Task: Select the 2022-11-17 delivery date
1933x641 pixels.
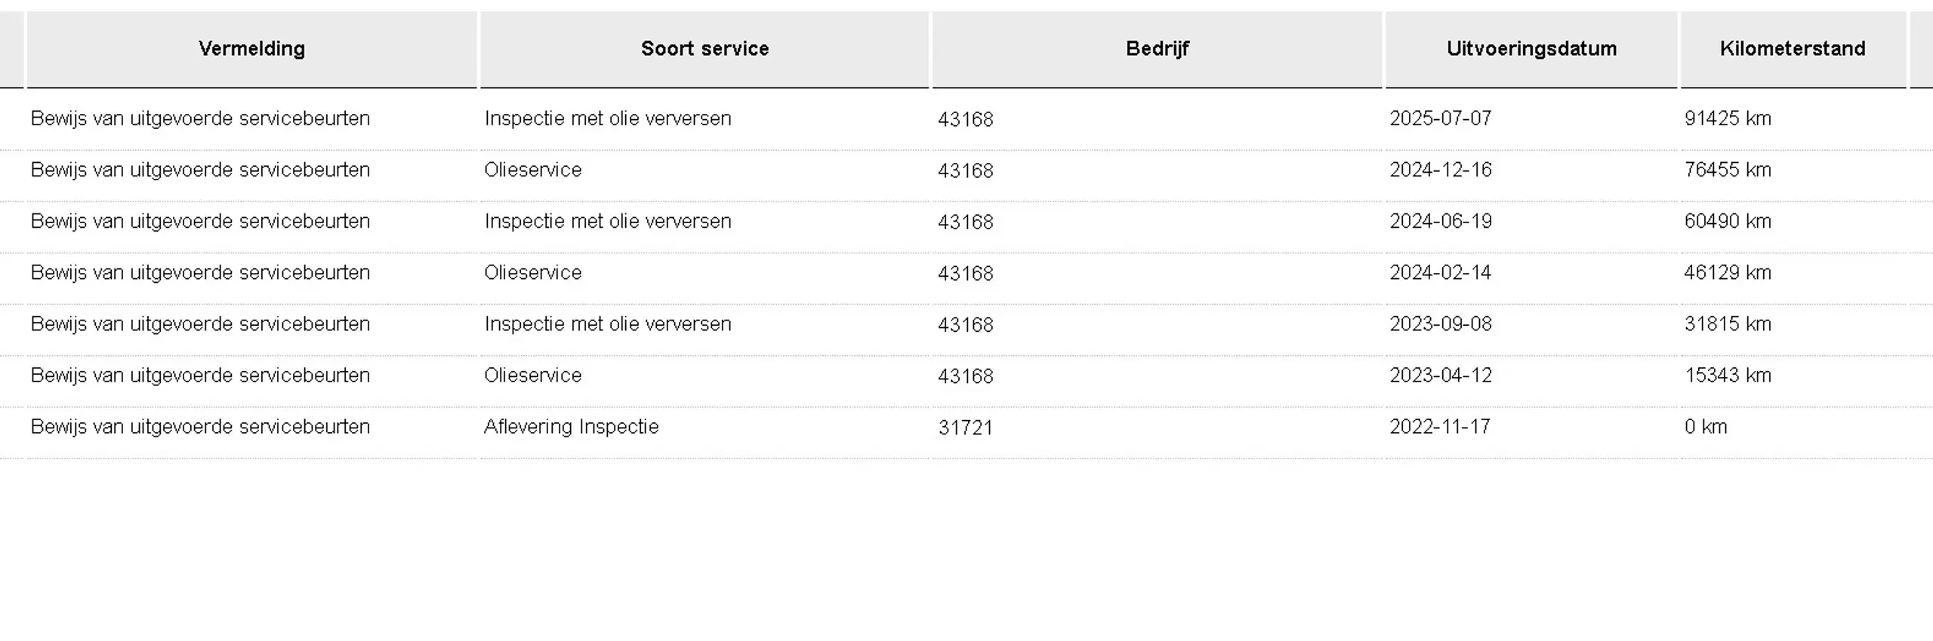Action: coord(1440,426)
